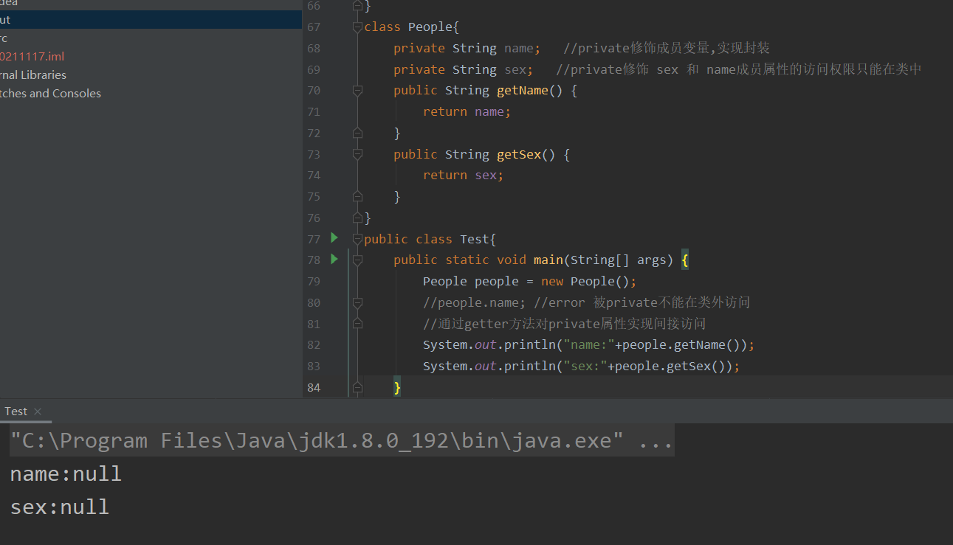Screen dimensions: 953x545
Task: Click 'return name;' on line 71
Action: tap(467, 111)
